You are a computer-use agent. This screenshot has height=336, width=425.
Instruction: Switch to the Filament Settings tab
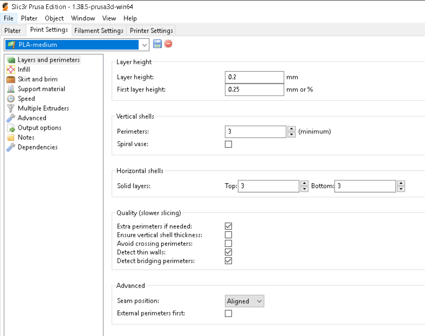pyautogui.click(x=99, y=31)
